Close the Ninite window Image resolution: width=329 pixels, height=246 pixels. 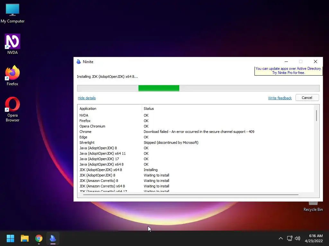point(316,61)
